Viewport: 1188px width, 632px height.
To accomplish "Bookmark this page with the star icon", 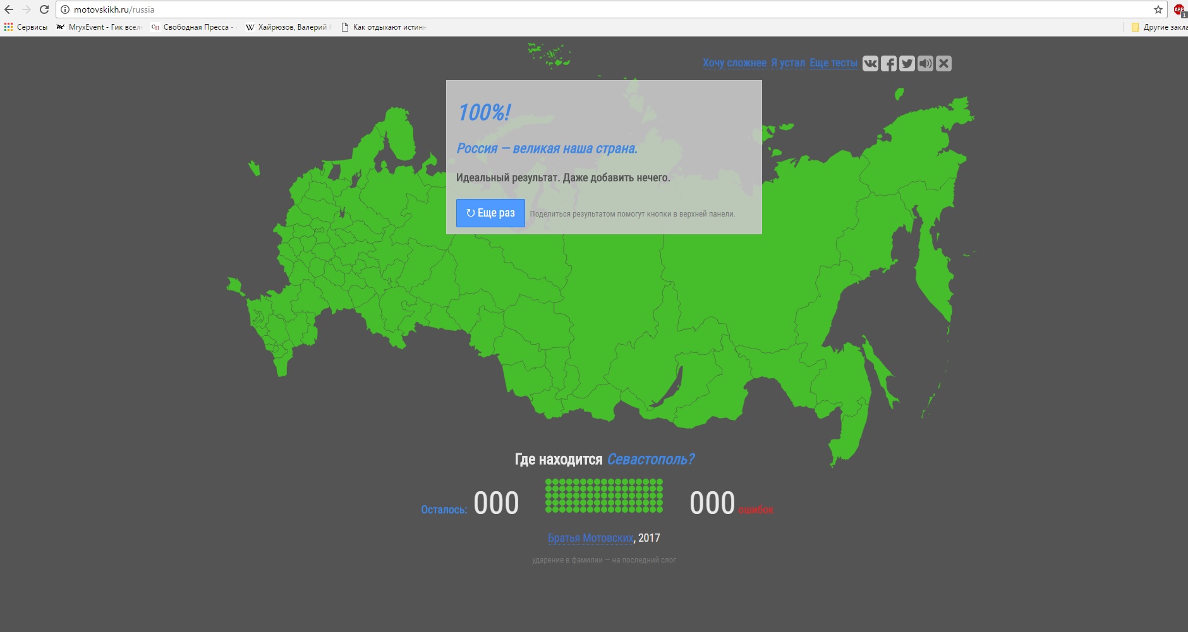I will tap(1158, 9).
